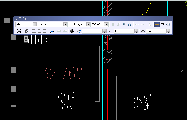This screenshot has height=120, width=187.
Task: Toggle the ruler display button
Action: [x=157, y=24]
